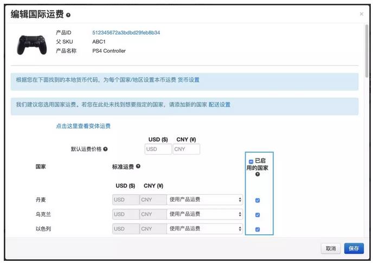
Task: Click the 保存 button
Action: (x=353, y=248)
